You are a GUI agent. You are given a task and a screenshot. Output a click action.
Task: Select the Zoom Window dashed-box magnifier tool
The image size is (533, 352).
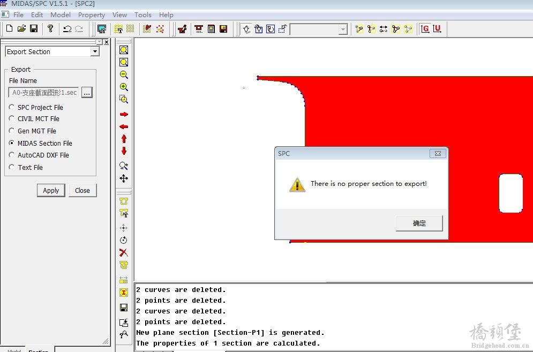pos(124,99)
